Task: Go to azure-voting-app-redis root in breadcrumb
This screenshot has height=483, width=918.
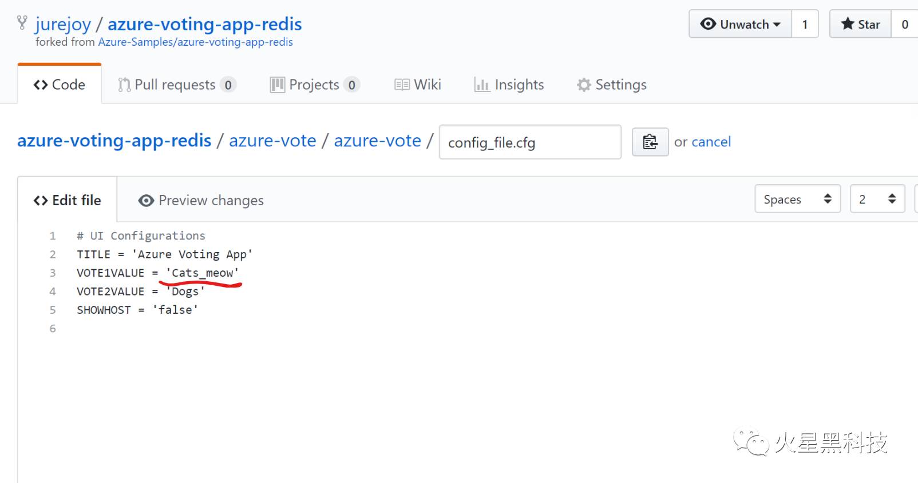Action: click(114, 141)
